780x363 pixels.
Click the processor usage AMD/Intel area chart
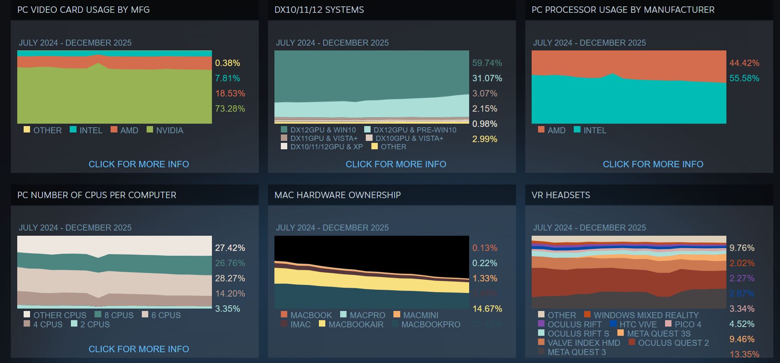629,87
